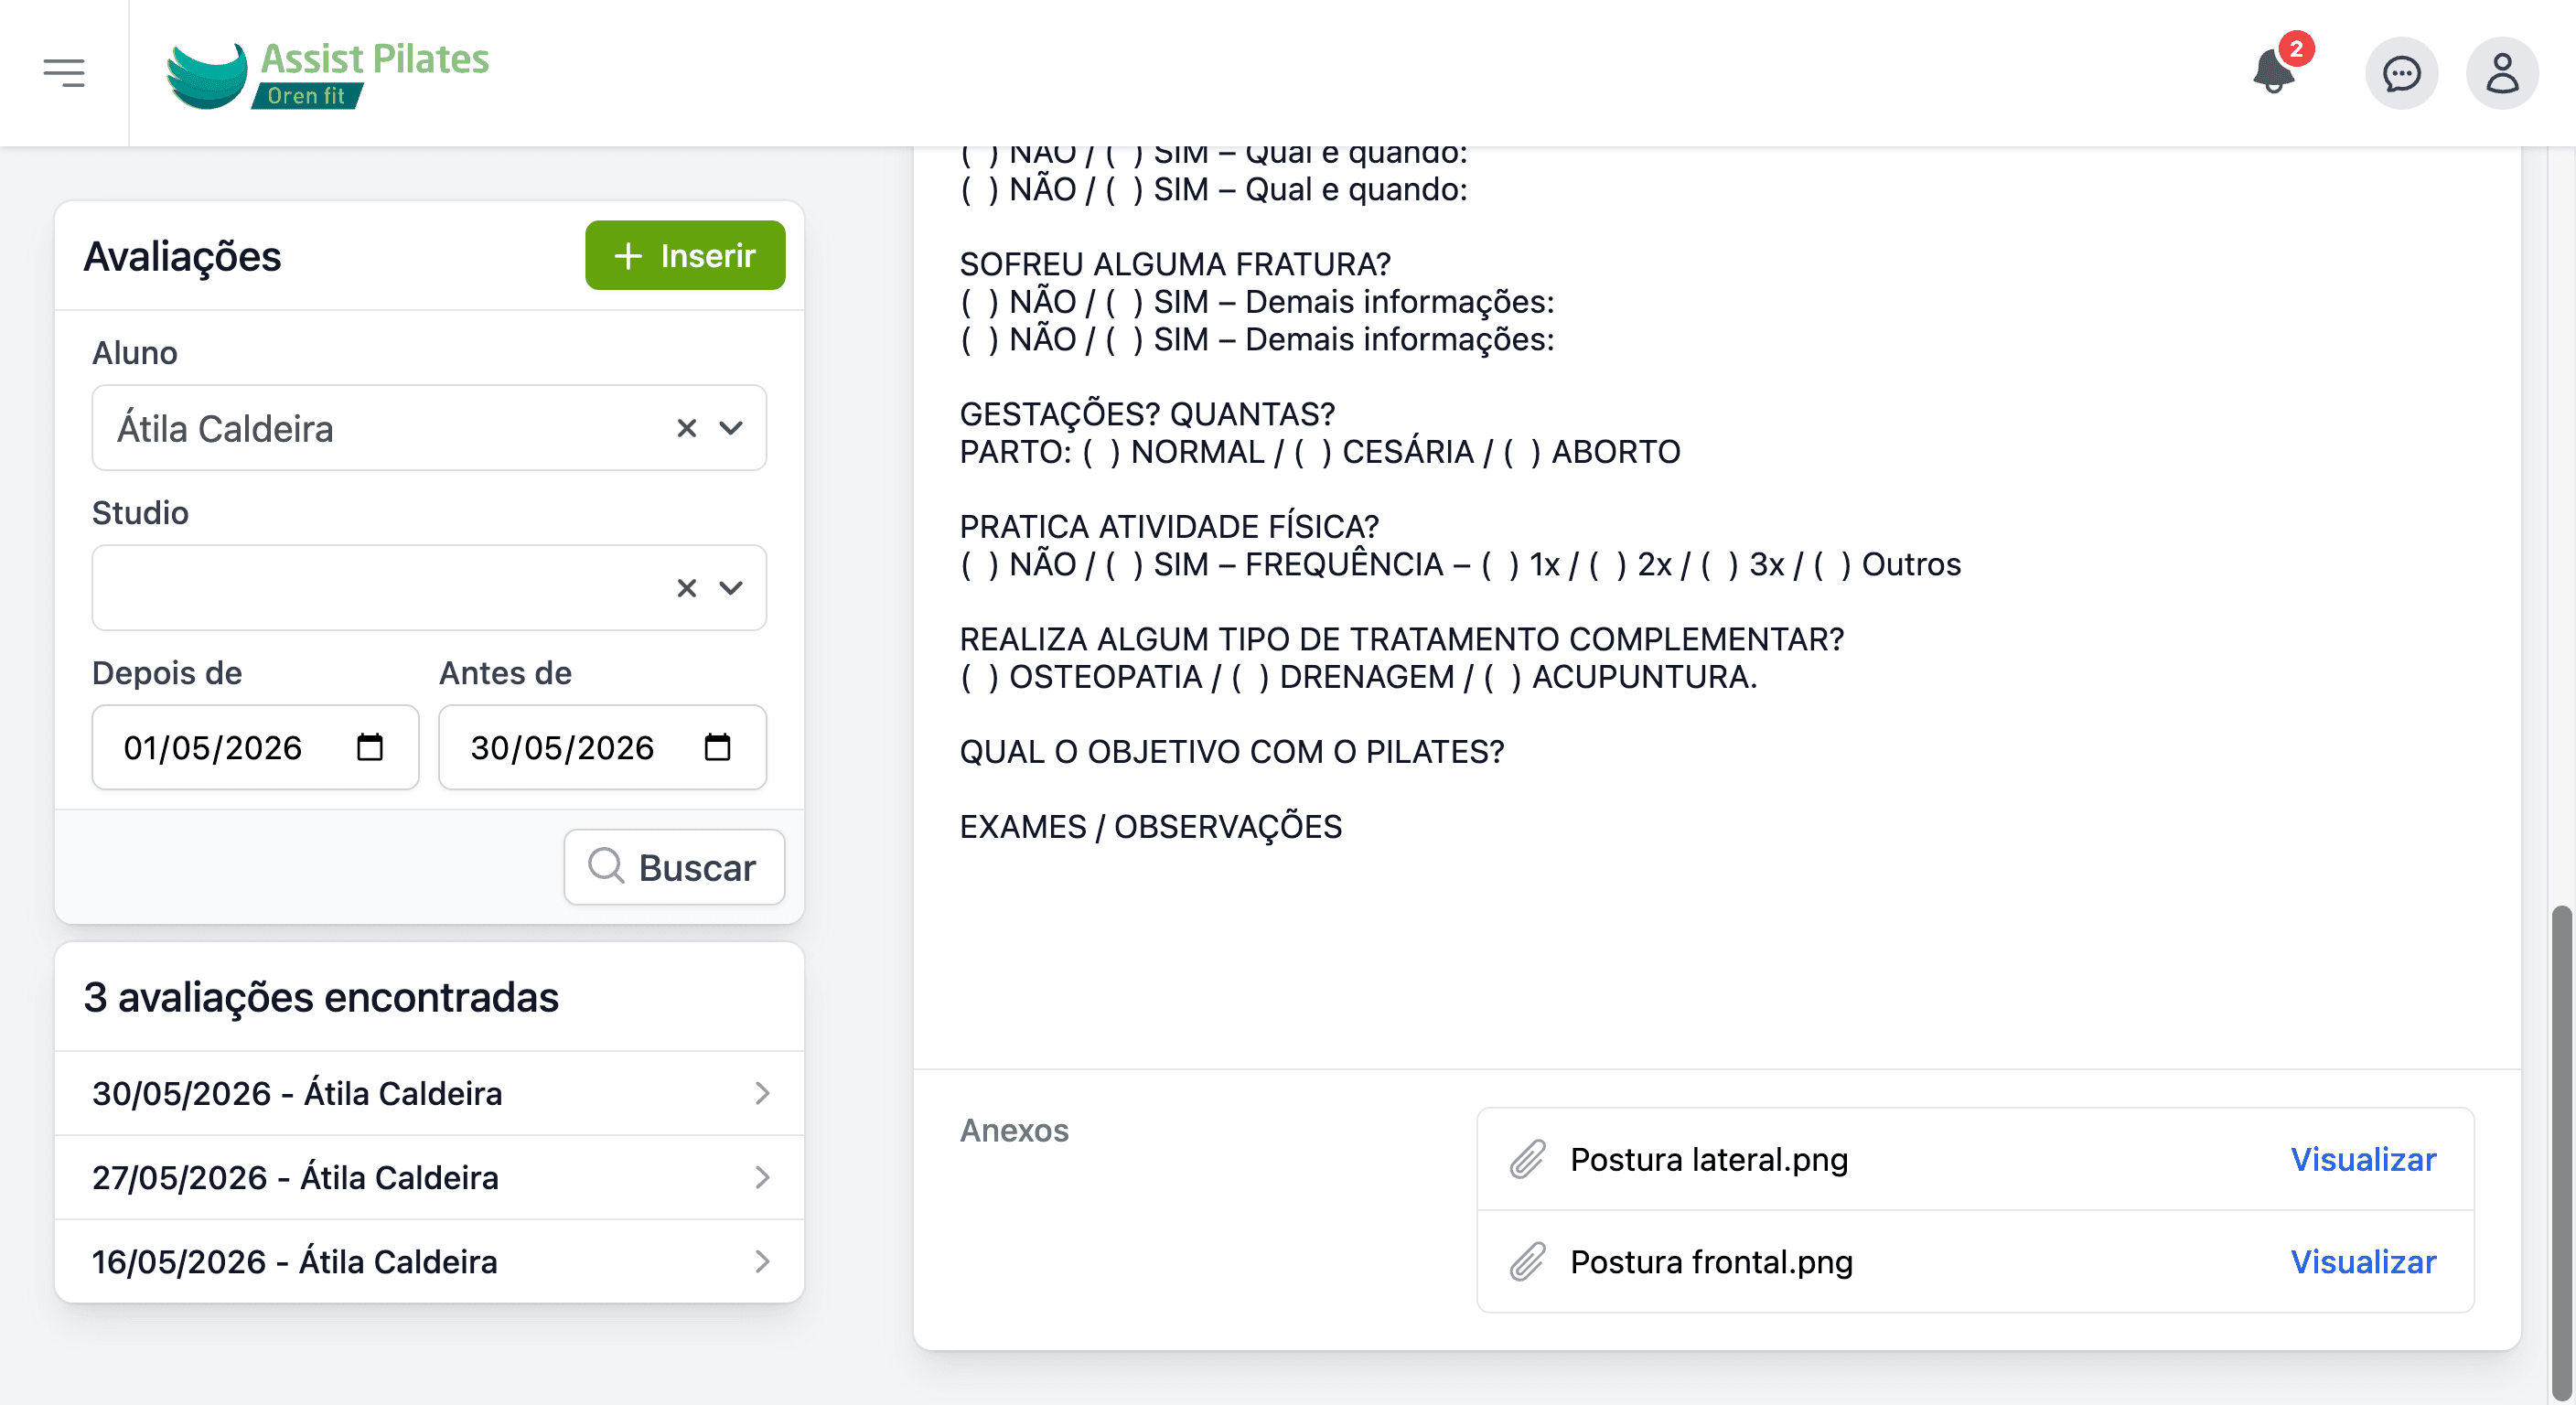
Task: Click the empty Studio select field
Action: coord(429,588)
